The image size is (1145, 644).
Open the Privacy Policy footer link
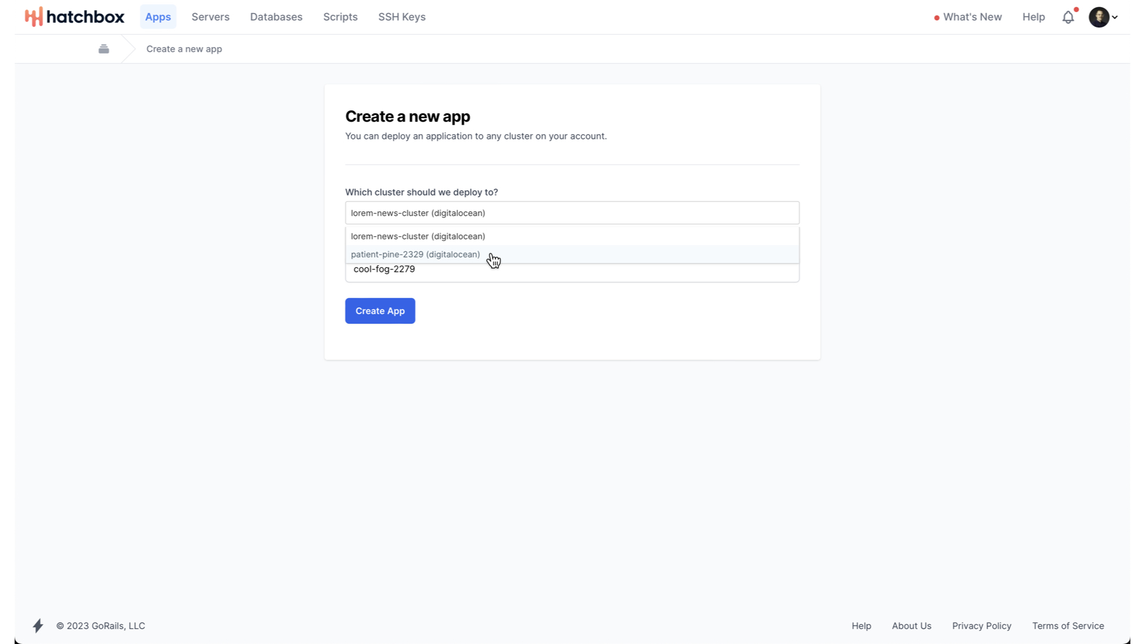click(982, 626)
